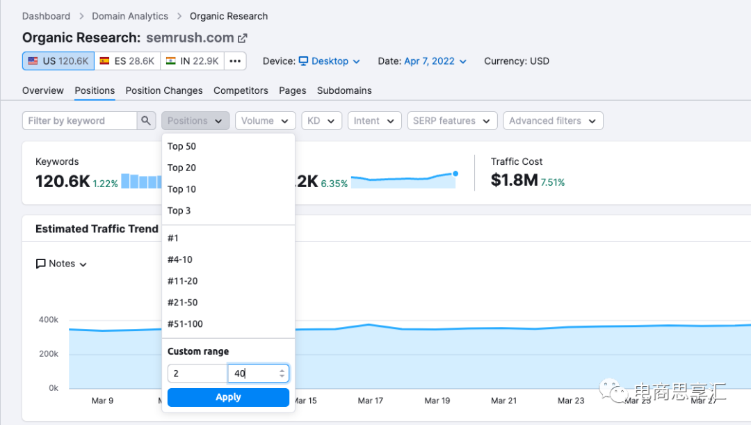
Task: Select the Spain flag database
Action: 127,61
